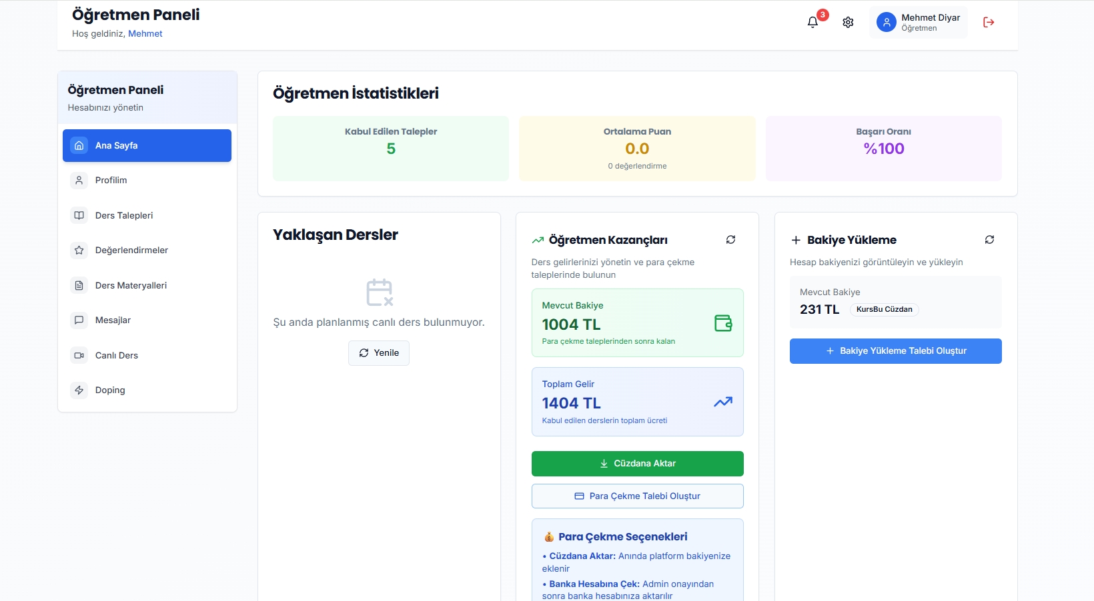1094x601 pixels.
Task: Open Mesajlar in the sidebar
Action: (147, 320)
